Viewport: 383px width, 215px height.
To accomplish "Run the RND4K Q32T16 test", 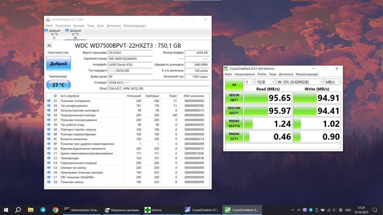I will (234, 123).
